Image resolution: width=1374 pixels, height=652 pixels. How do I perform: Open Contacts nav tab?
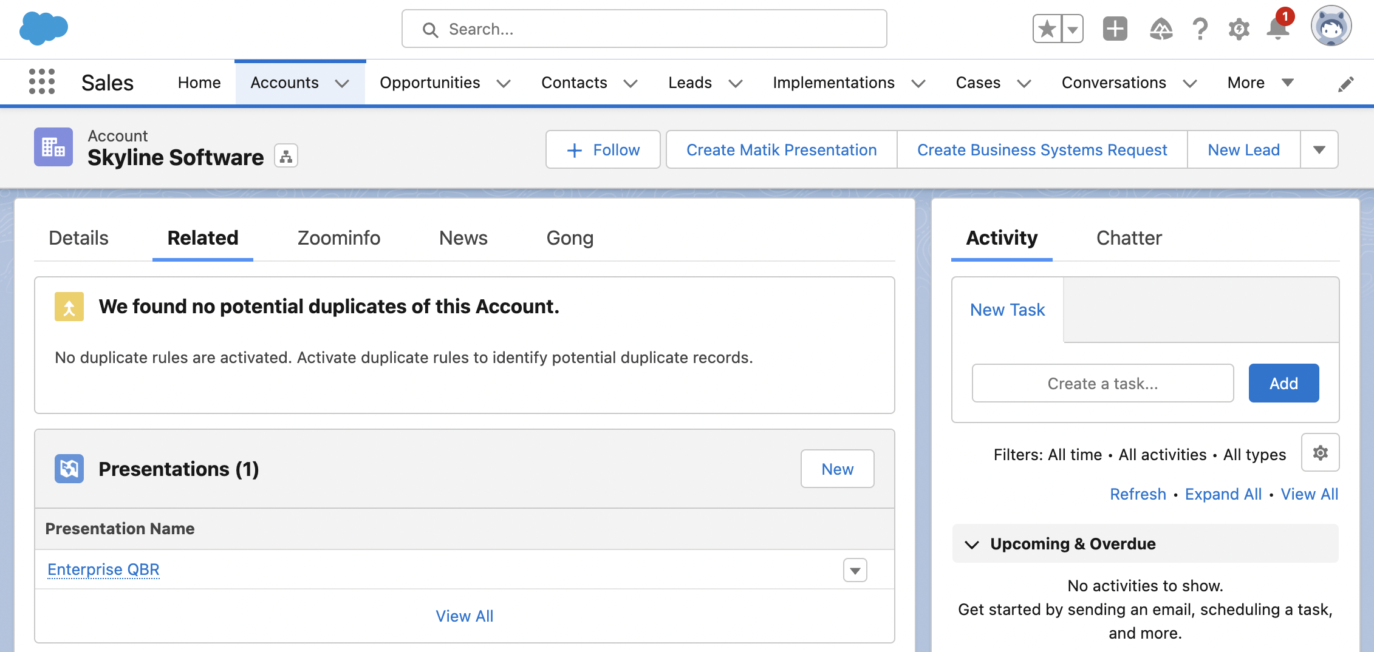[x=574, y=83]
